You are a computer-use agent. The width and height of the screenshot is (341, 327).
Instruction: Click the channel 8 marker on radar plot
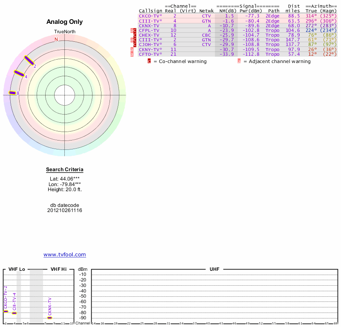[13, 93]
